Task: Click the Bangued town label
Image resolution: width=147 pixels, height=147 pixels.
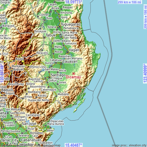Action: [x=8, y=26]
